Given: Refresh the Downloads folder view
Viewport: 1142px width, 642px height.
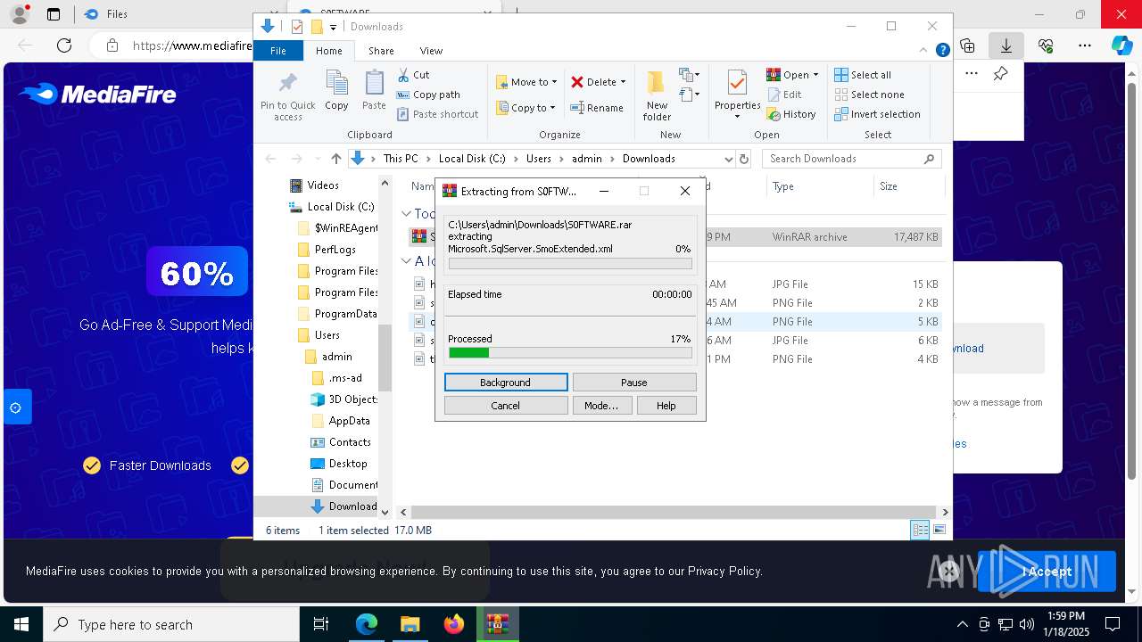Looking at the screenshot, I should [744, 159].
